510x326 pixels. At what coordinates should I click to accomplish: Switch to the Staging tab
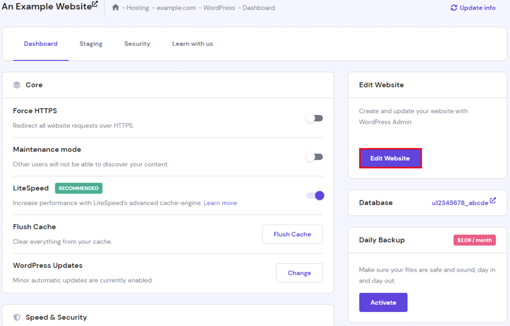tap(91, 44)
